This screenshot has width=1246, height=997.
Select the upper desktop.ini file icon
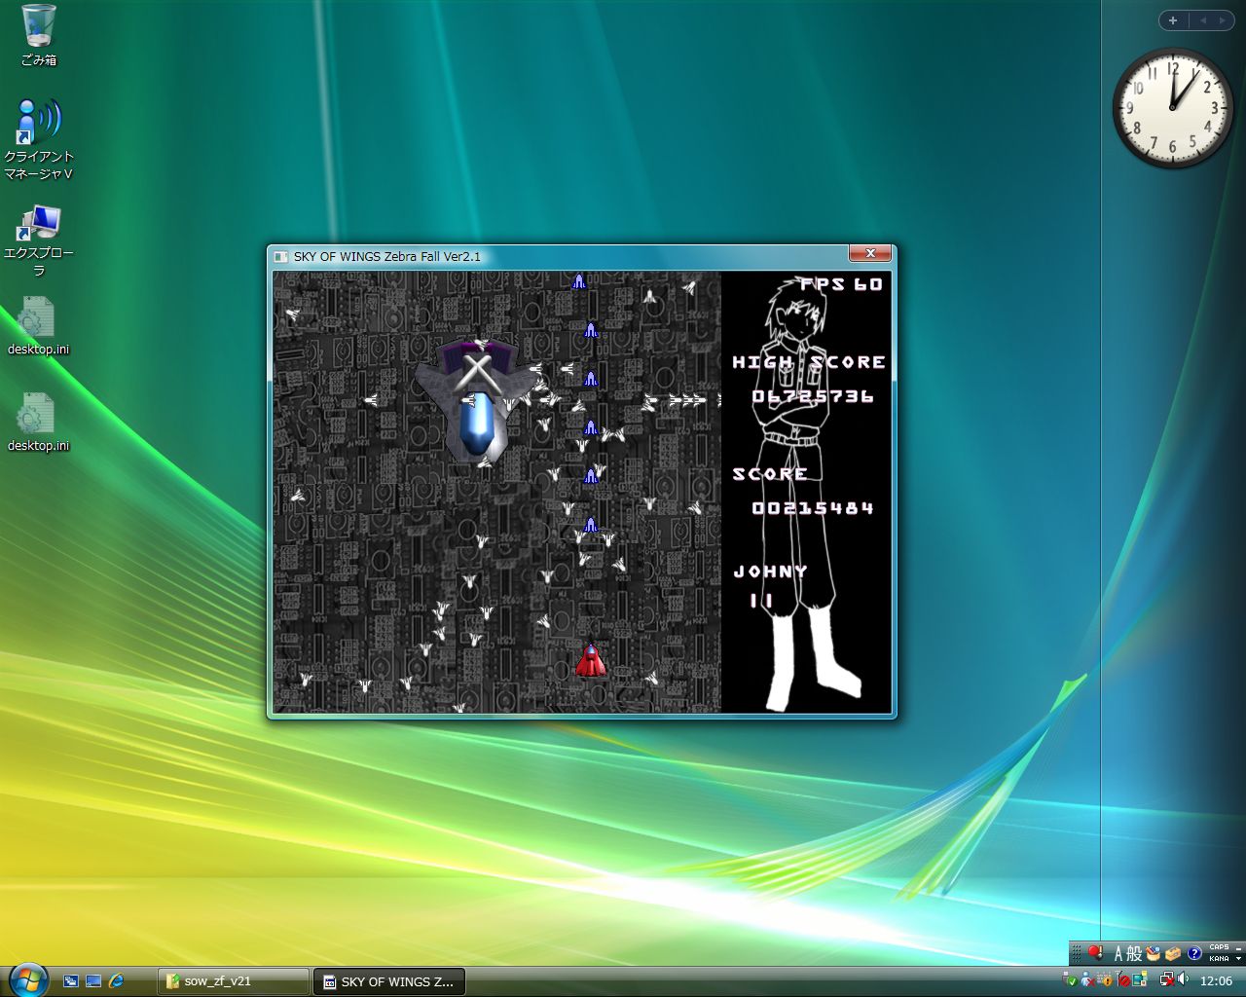coord(39,326)
